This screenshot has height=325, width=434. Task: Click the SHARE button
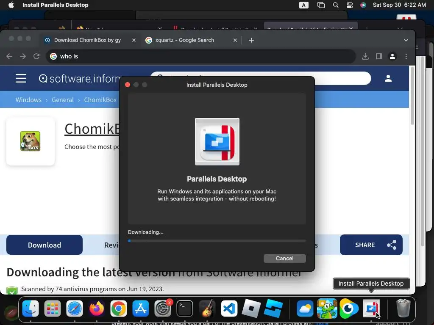(x=371, y=245)
